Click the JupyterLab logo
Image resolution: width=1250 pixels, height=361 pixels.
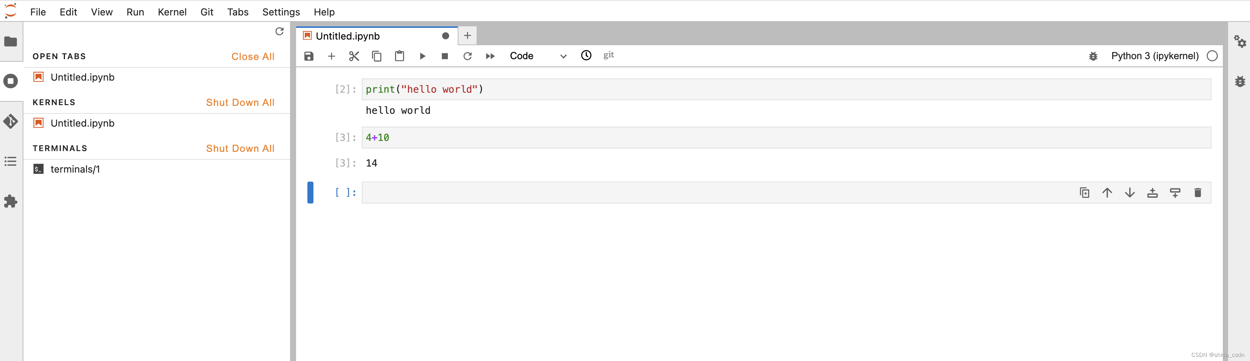tap(11, 11)
